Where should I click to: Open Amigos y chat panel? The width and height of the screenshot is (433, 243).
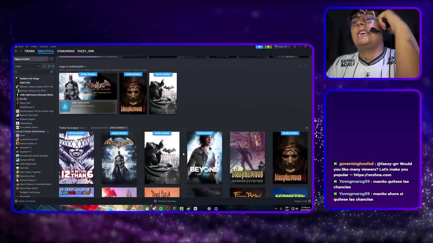pos(302,201)
